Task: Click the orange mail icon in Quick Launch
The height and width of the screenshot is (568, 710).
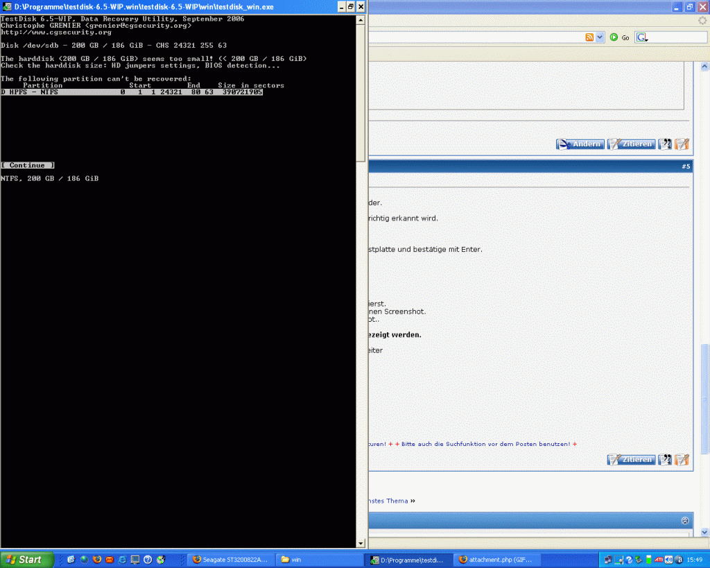Action: pyautogui.click(x=109, y=560)
